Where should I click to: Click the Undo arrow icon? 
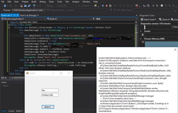(x=34, y=6)
